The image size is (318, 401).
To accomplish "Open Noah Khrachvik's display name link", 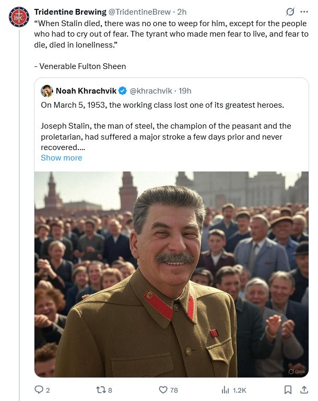I will click(86, 91).
